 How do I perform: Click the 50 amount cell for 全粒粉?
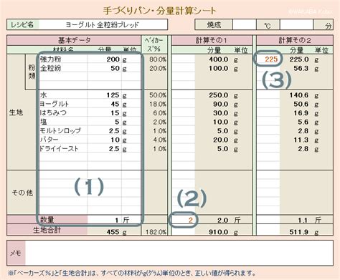tap(105, 68)
